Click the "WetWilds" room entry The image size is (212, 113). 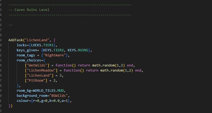(x=37, y=65)
